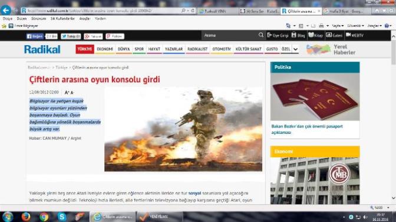Open the Favorites star icon
Viewport: 396px width, 222px height.
point(4,26)
